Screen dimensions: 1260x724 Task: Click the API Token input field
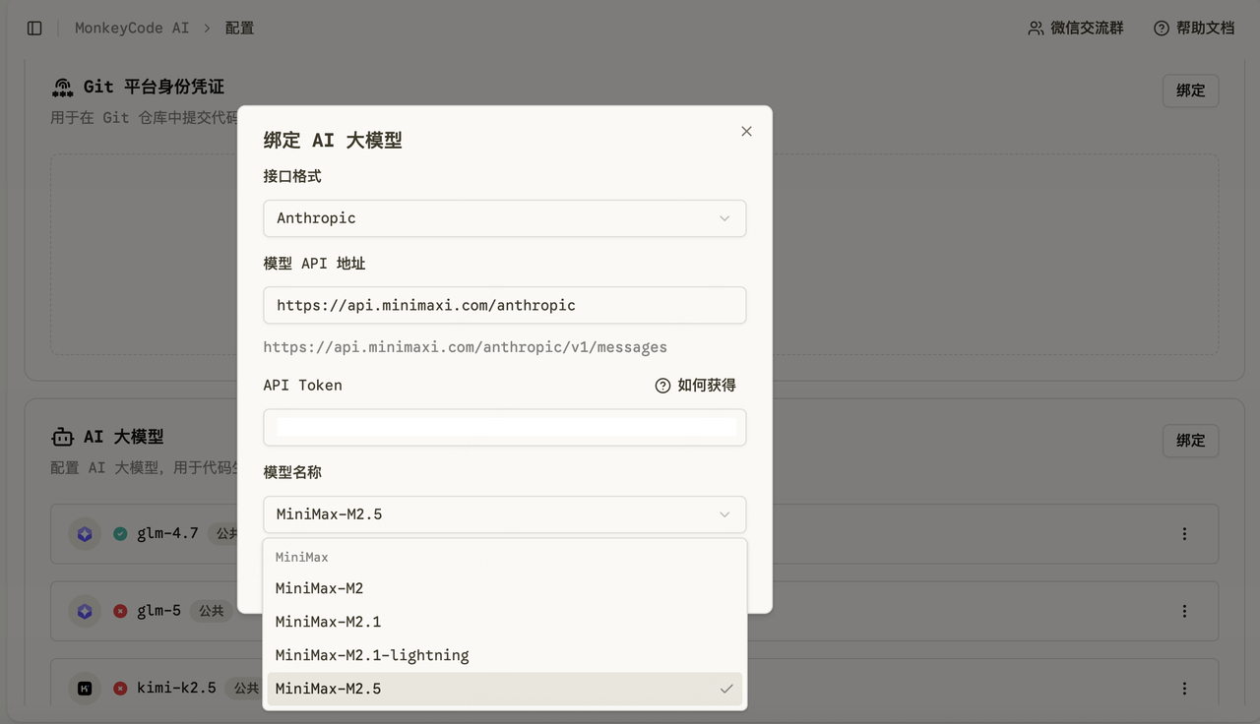pos(504,428)
